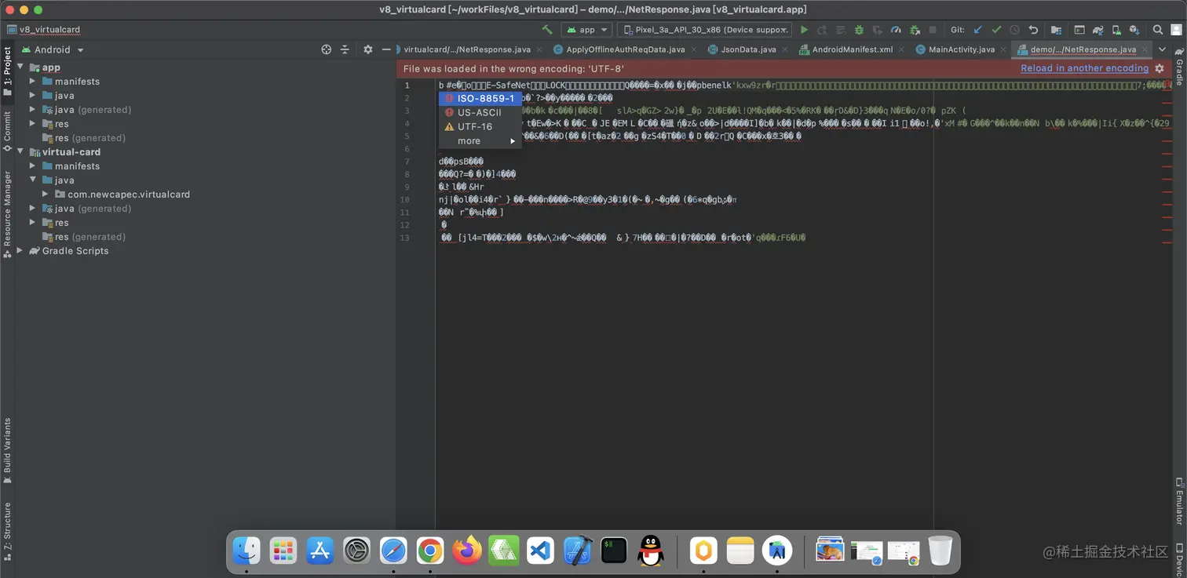Commit changes with the green Git checkmark
This screenshot has width=1187, height=578.
click(x=996, y=30)
